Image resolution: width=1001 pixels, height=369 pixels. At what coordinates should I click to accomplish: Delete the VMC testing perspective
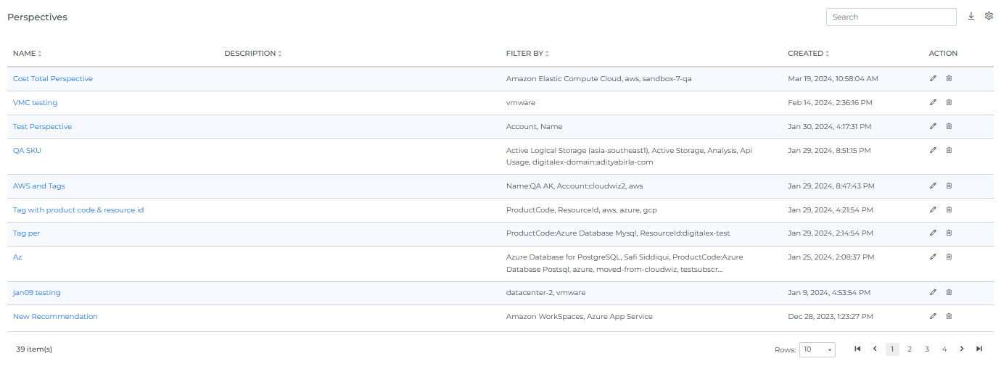point(949,103)
